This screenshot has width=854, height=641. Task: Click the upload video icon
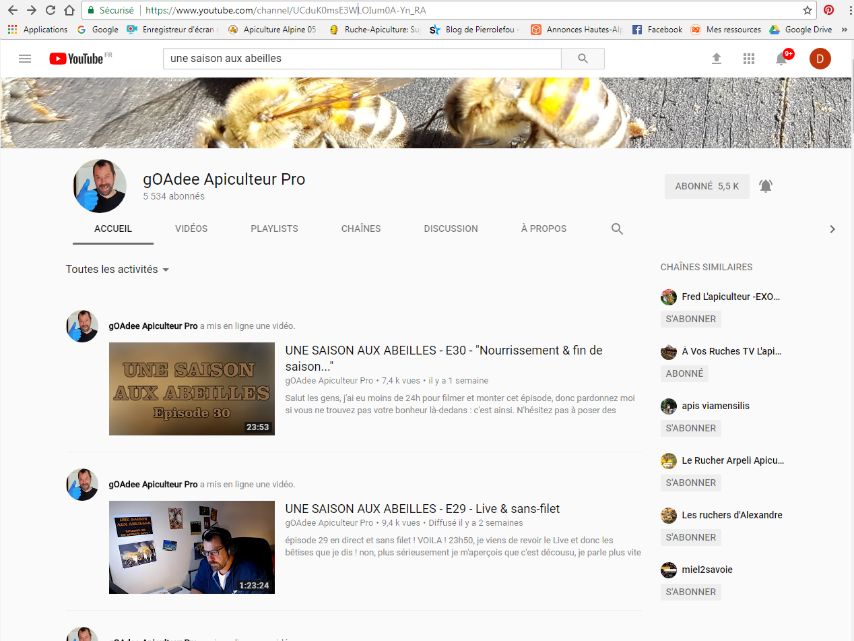[x=717, y=59]
